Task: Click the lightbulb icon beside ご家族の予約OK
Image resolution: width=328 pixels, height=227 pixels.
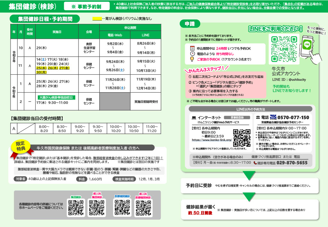Action: (192, 59)
